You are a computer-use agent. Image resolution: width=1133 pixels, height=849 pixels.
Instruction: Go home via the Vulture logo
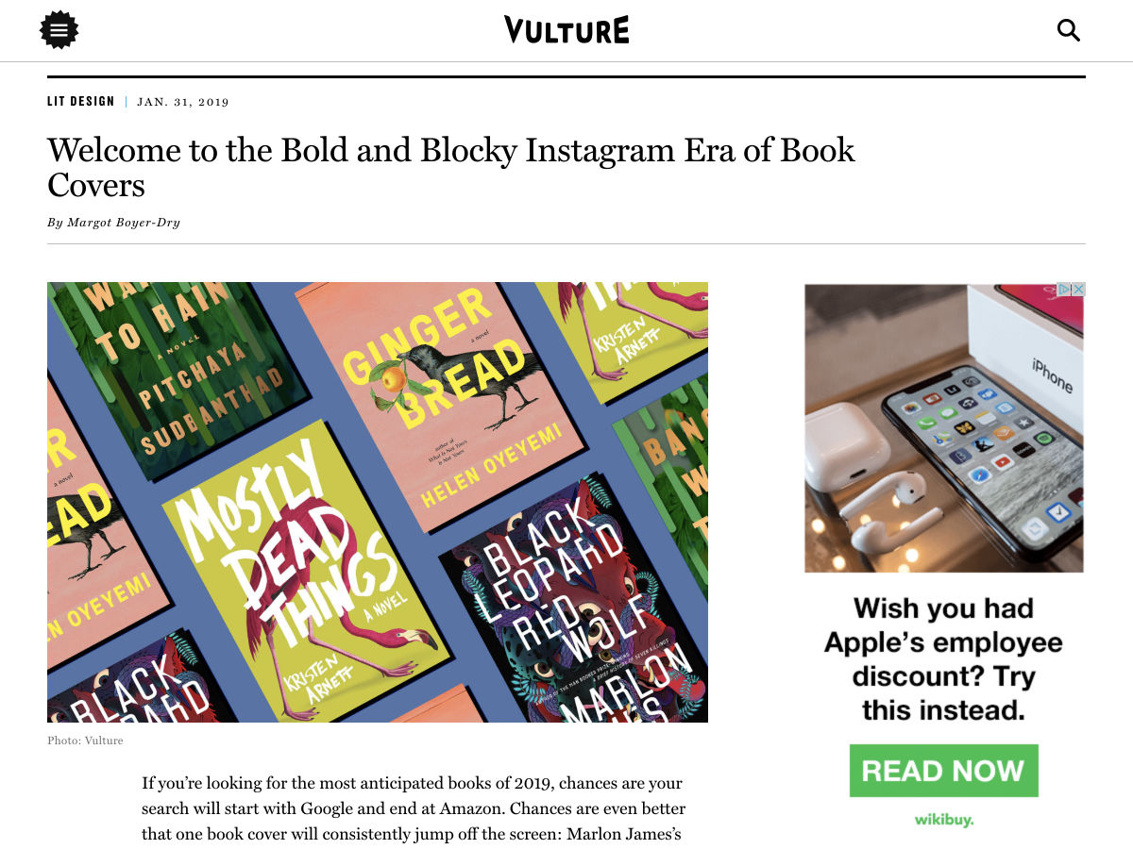point(566,30)
